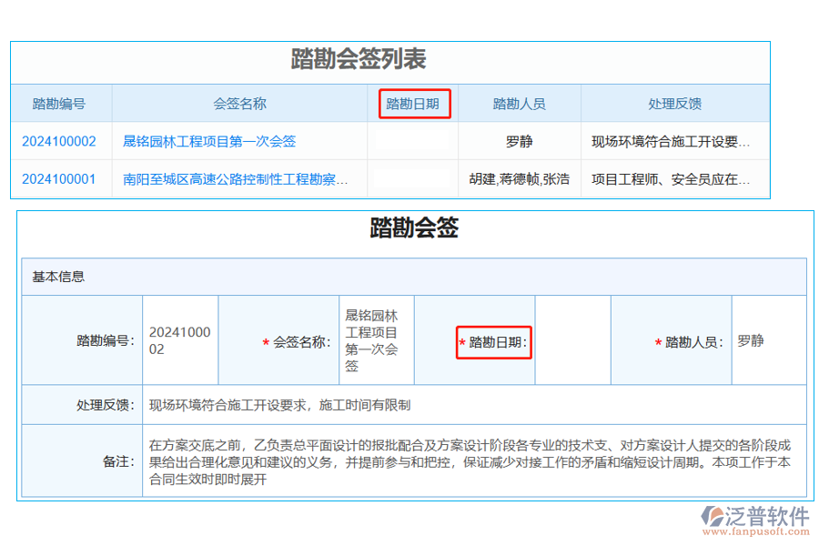Click 会签名称 field in the form
Viewport: 819px width, 546px height.
pyautogui.click(x=375, y=340)
